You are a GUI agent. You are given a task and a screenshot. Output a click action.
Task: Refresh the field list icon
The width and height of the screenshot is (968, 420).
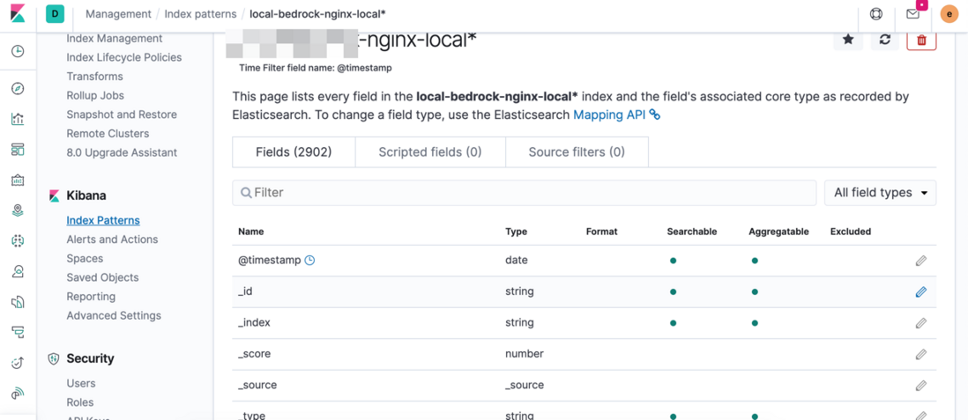tap(885, 39)
